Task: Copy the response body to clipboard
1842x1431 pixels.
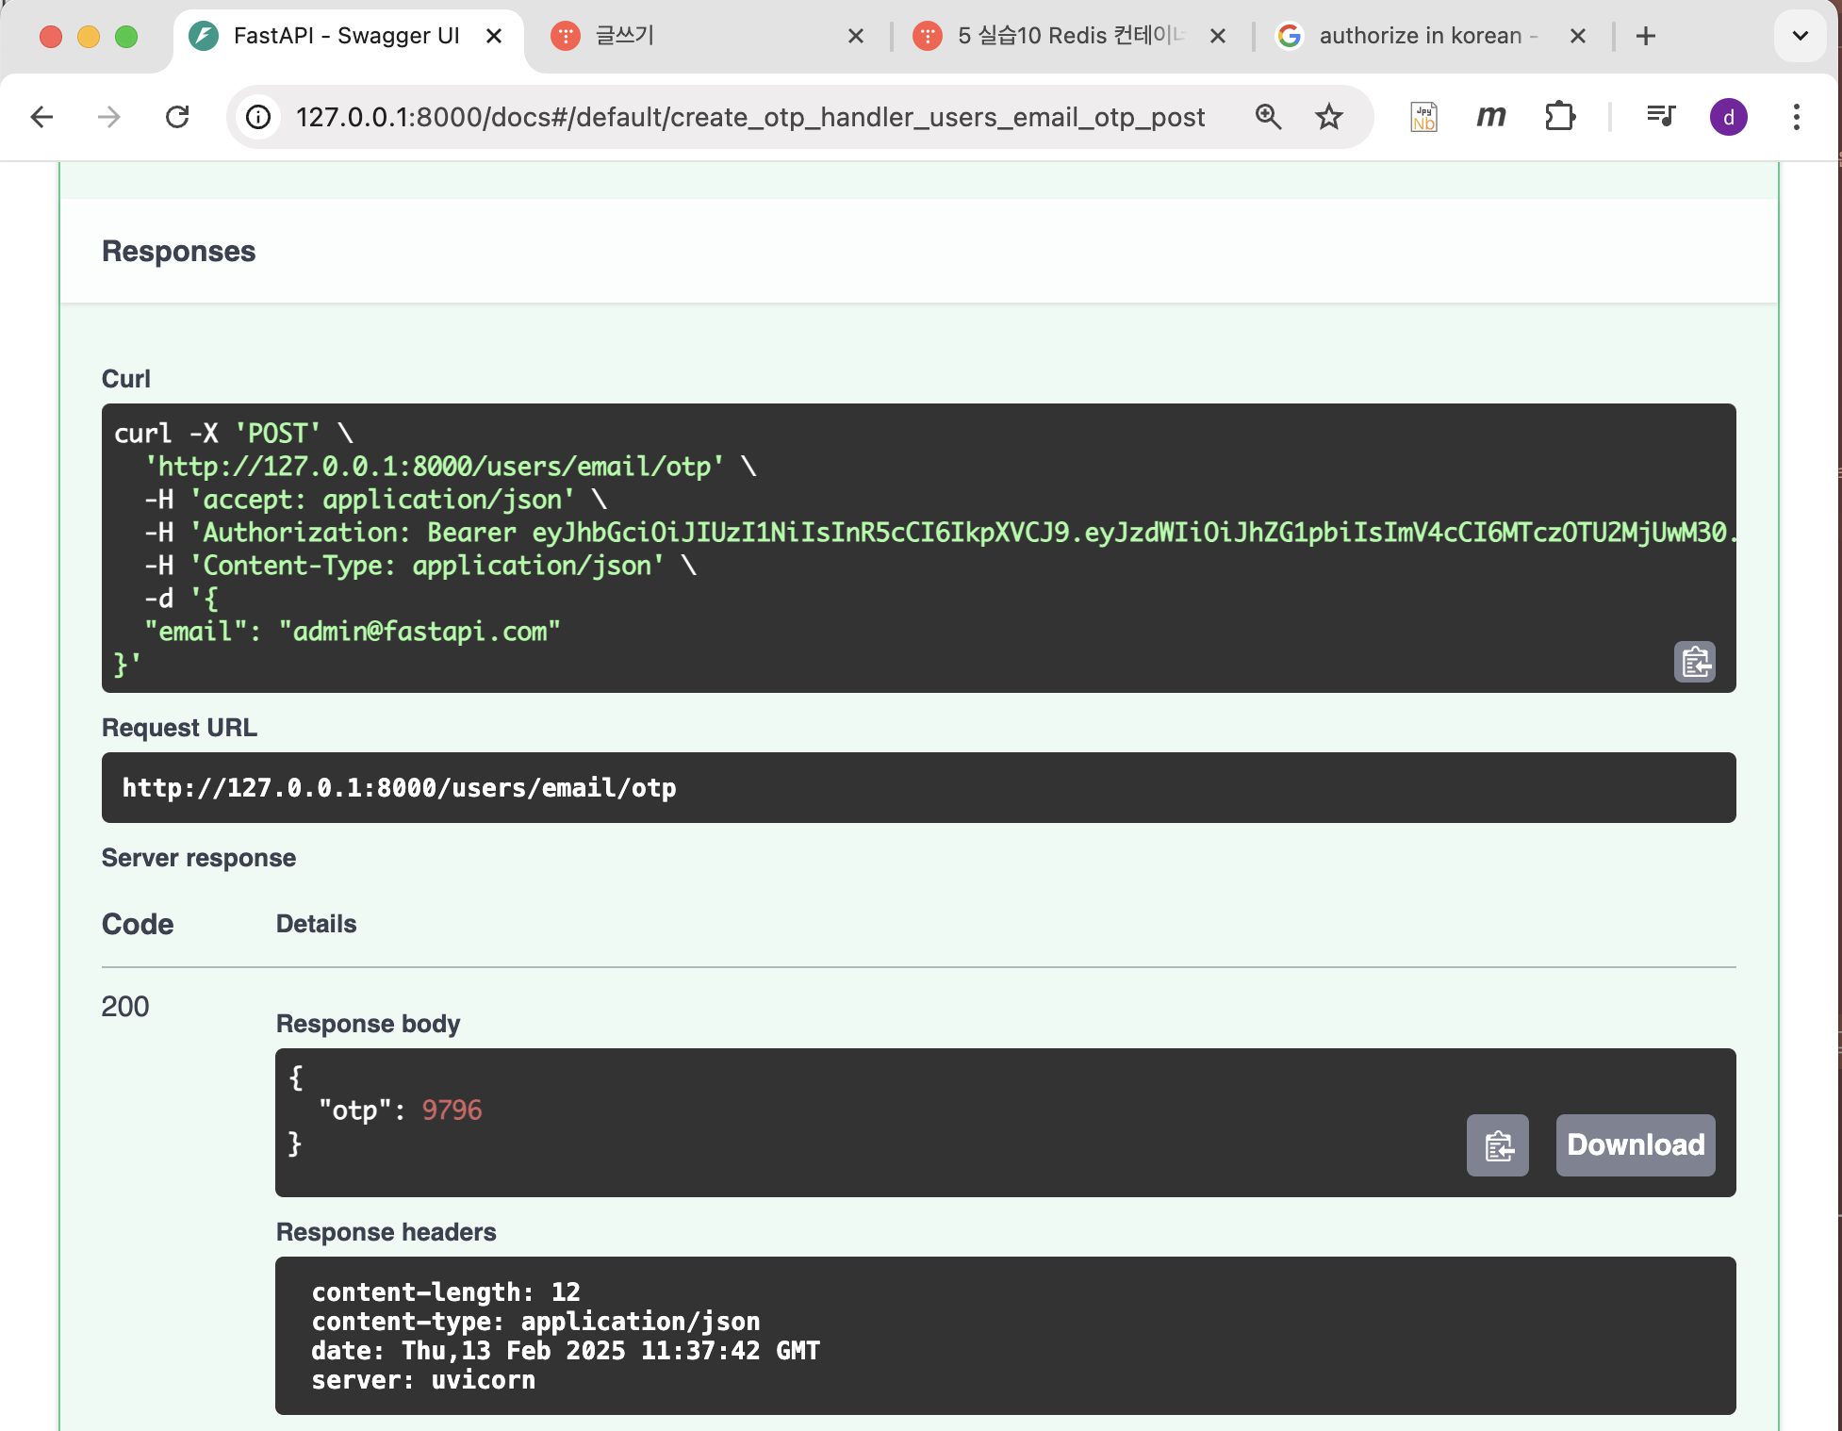Action: click(x=1497, y=1145)
